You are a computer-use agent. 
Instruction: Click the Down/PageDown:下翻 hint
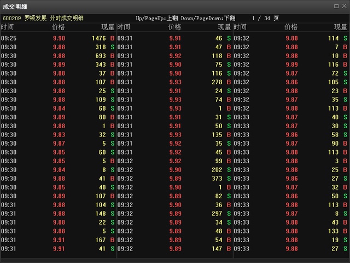(x=208, y=18)
